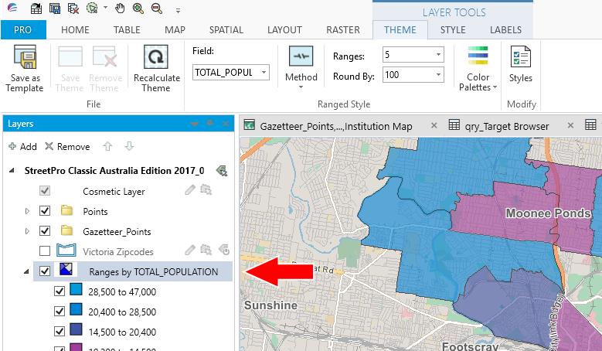
Task: Click the zoom in magnifier in the title bar
Action: (x=138, y=9)
